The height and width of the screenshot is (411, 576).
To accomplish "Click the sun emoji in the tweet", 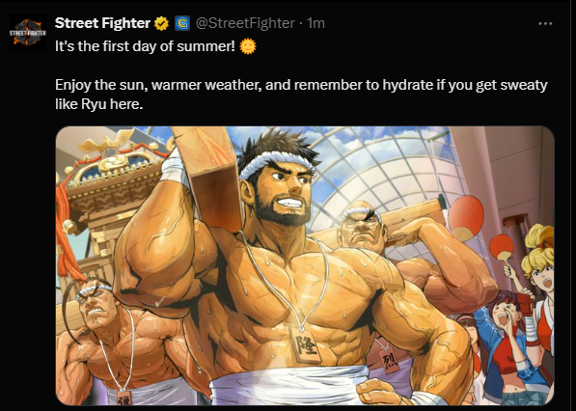I will [248, 46].
